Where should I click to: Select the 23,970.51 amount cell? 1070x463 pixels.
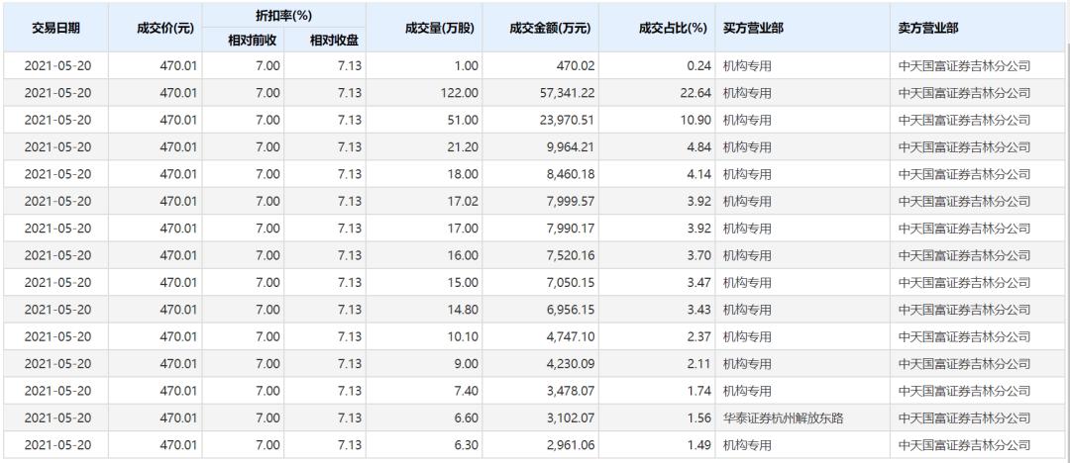[566, 120]
